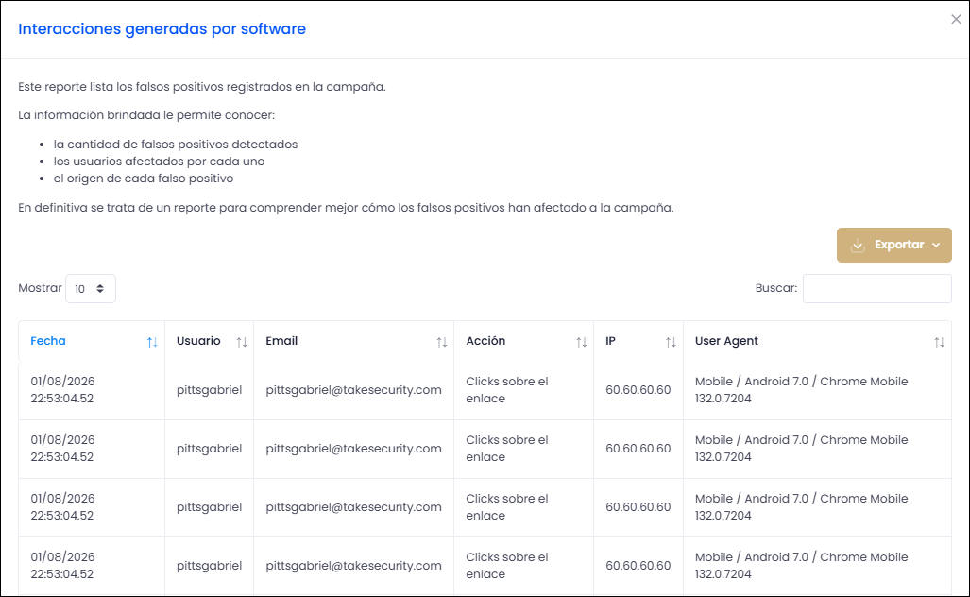Click the Fecha column header label
This screenshot has height=597, width=970.
point(47,341)
